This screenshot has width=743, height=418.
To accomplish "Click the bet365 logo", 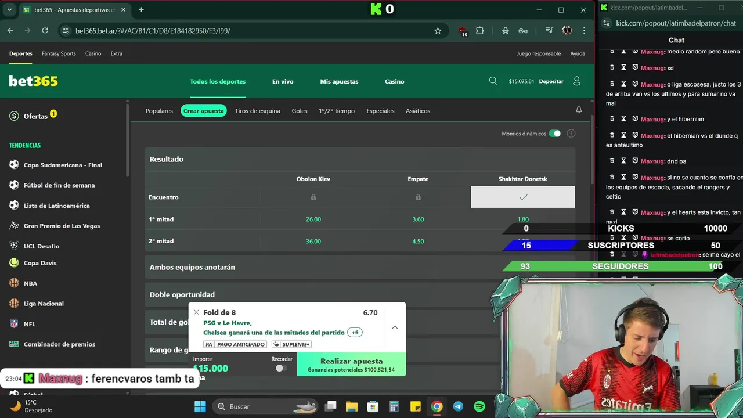I will (34, 81).
